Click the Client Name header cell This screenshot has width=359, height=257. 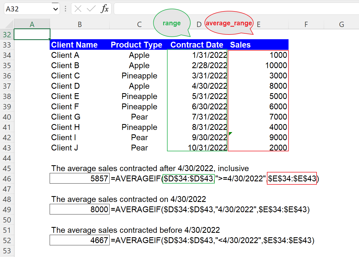point(80,45)
